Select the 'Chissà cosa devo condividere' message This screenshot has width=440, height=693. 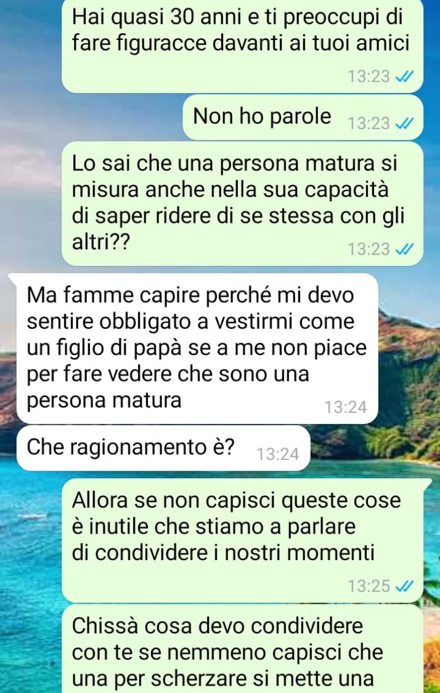[x=243, y=649]
